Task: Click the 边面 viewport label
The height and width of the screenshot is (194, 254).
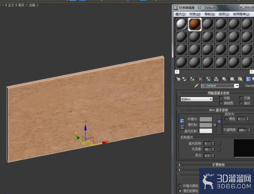Action: (32, 5)
